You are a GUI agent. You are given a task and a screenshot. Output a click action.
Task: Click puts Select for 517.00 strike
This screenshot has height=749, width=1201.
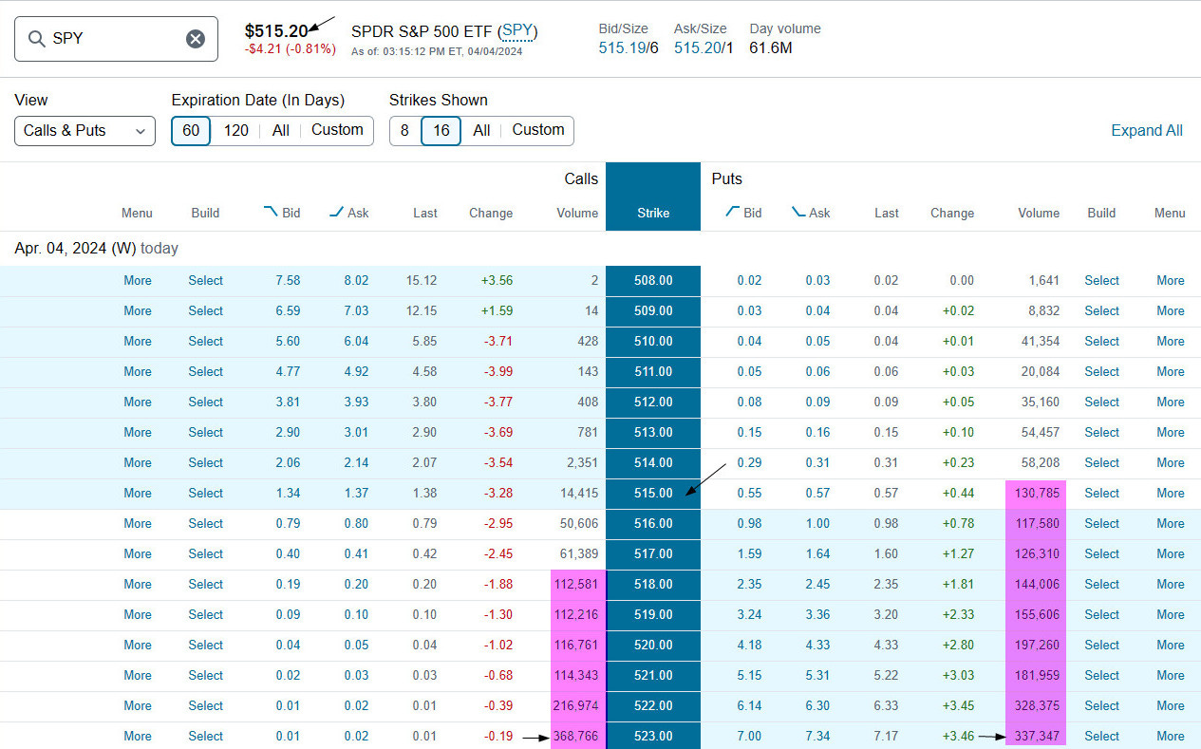click(x=1101, y=554)
